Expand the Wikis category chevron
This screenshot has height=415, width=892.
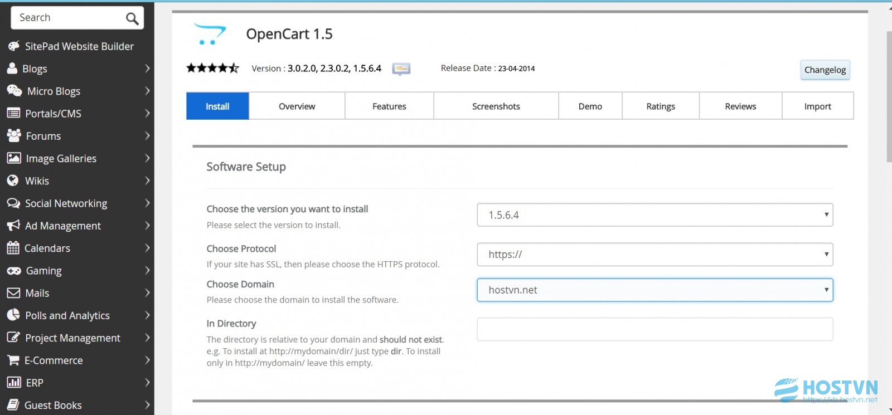coord(147,180)
